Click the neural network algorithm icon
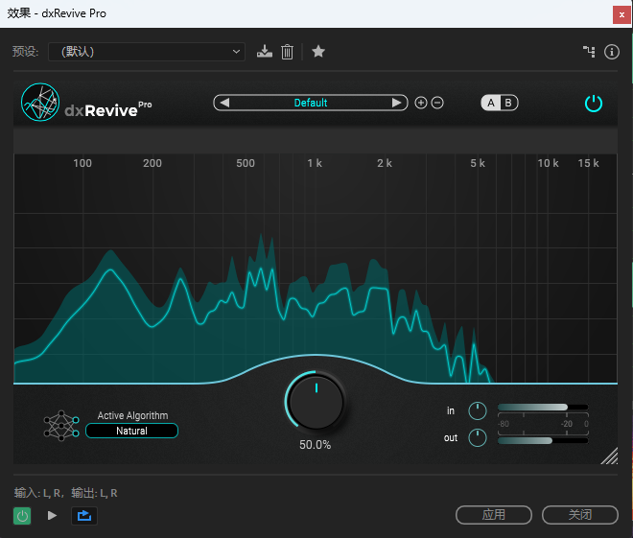This screenshot has width=633, height=538. point(61,426)
